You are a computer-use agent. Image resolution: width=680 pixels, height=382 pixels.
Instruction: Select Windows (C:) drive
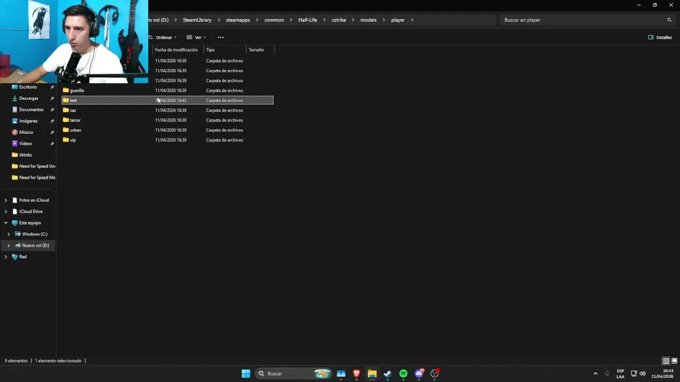[35, 234]
